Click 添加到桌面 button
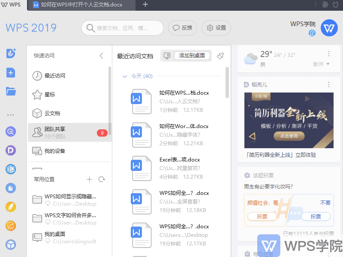343x257 pixels. coord(192,56)
